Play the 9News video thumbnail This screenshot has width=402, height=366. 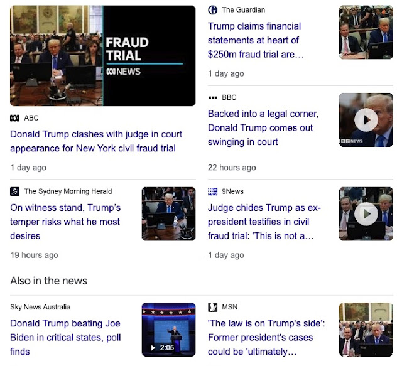pos(366,213)
